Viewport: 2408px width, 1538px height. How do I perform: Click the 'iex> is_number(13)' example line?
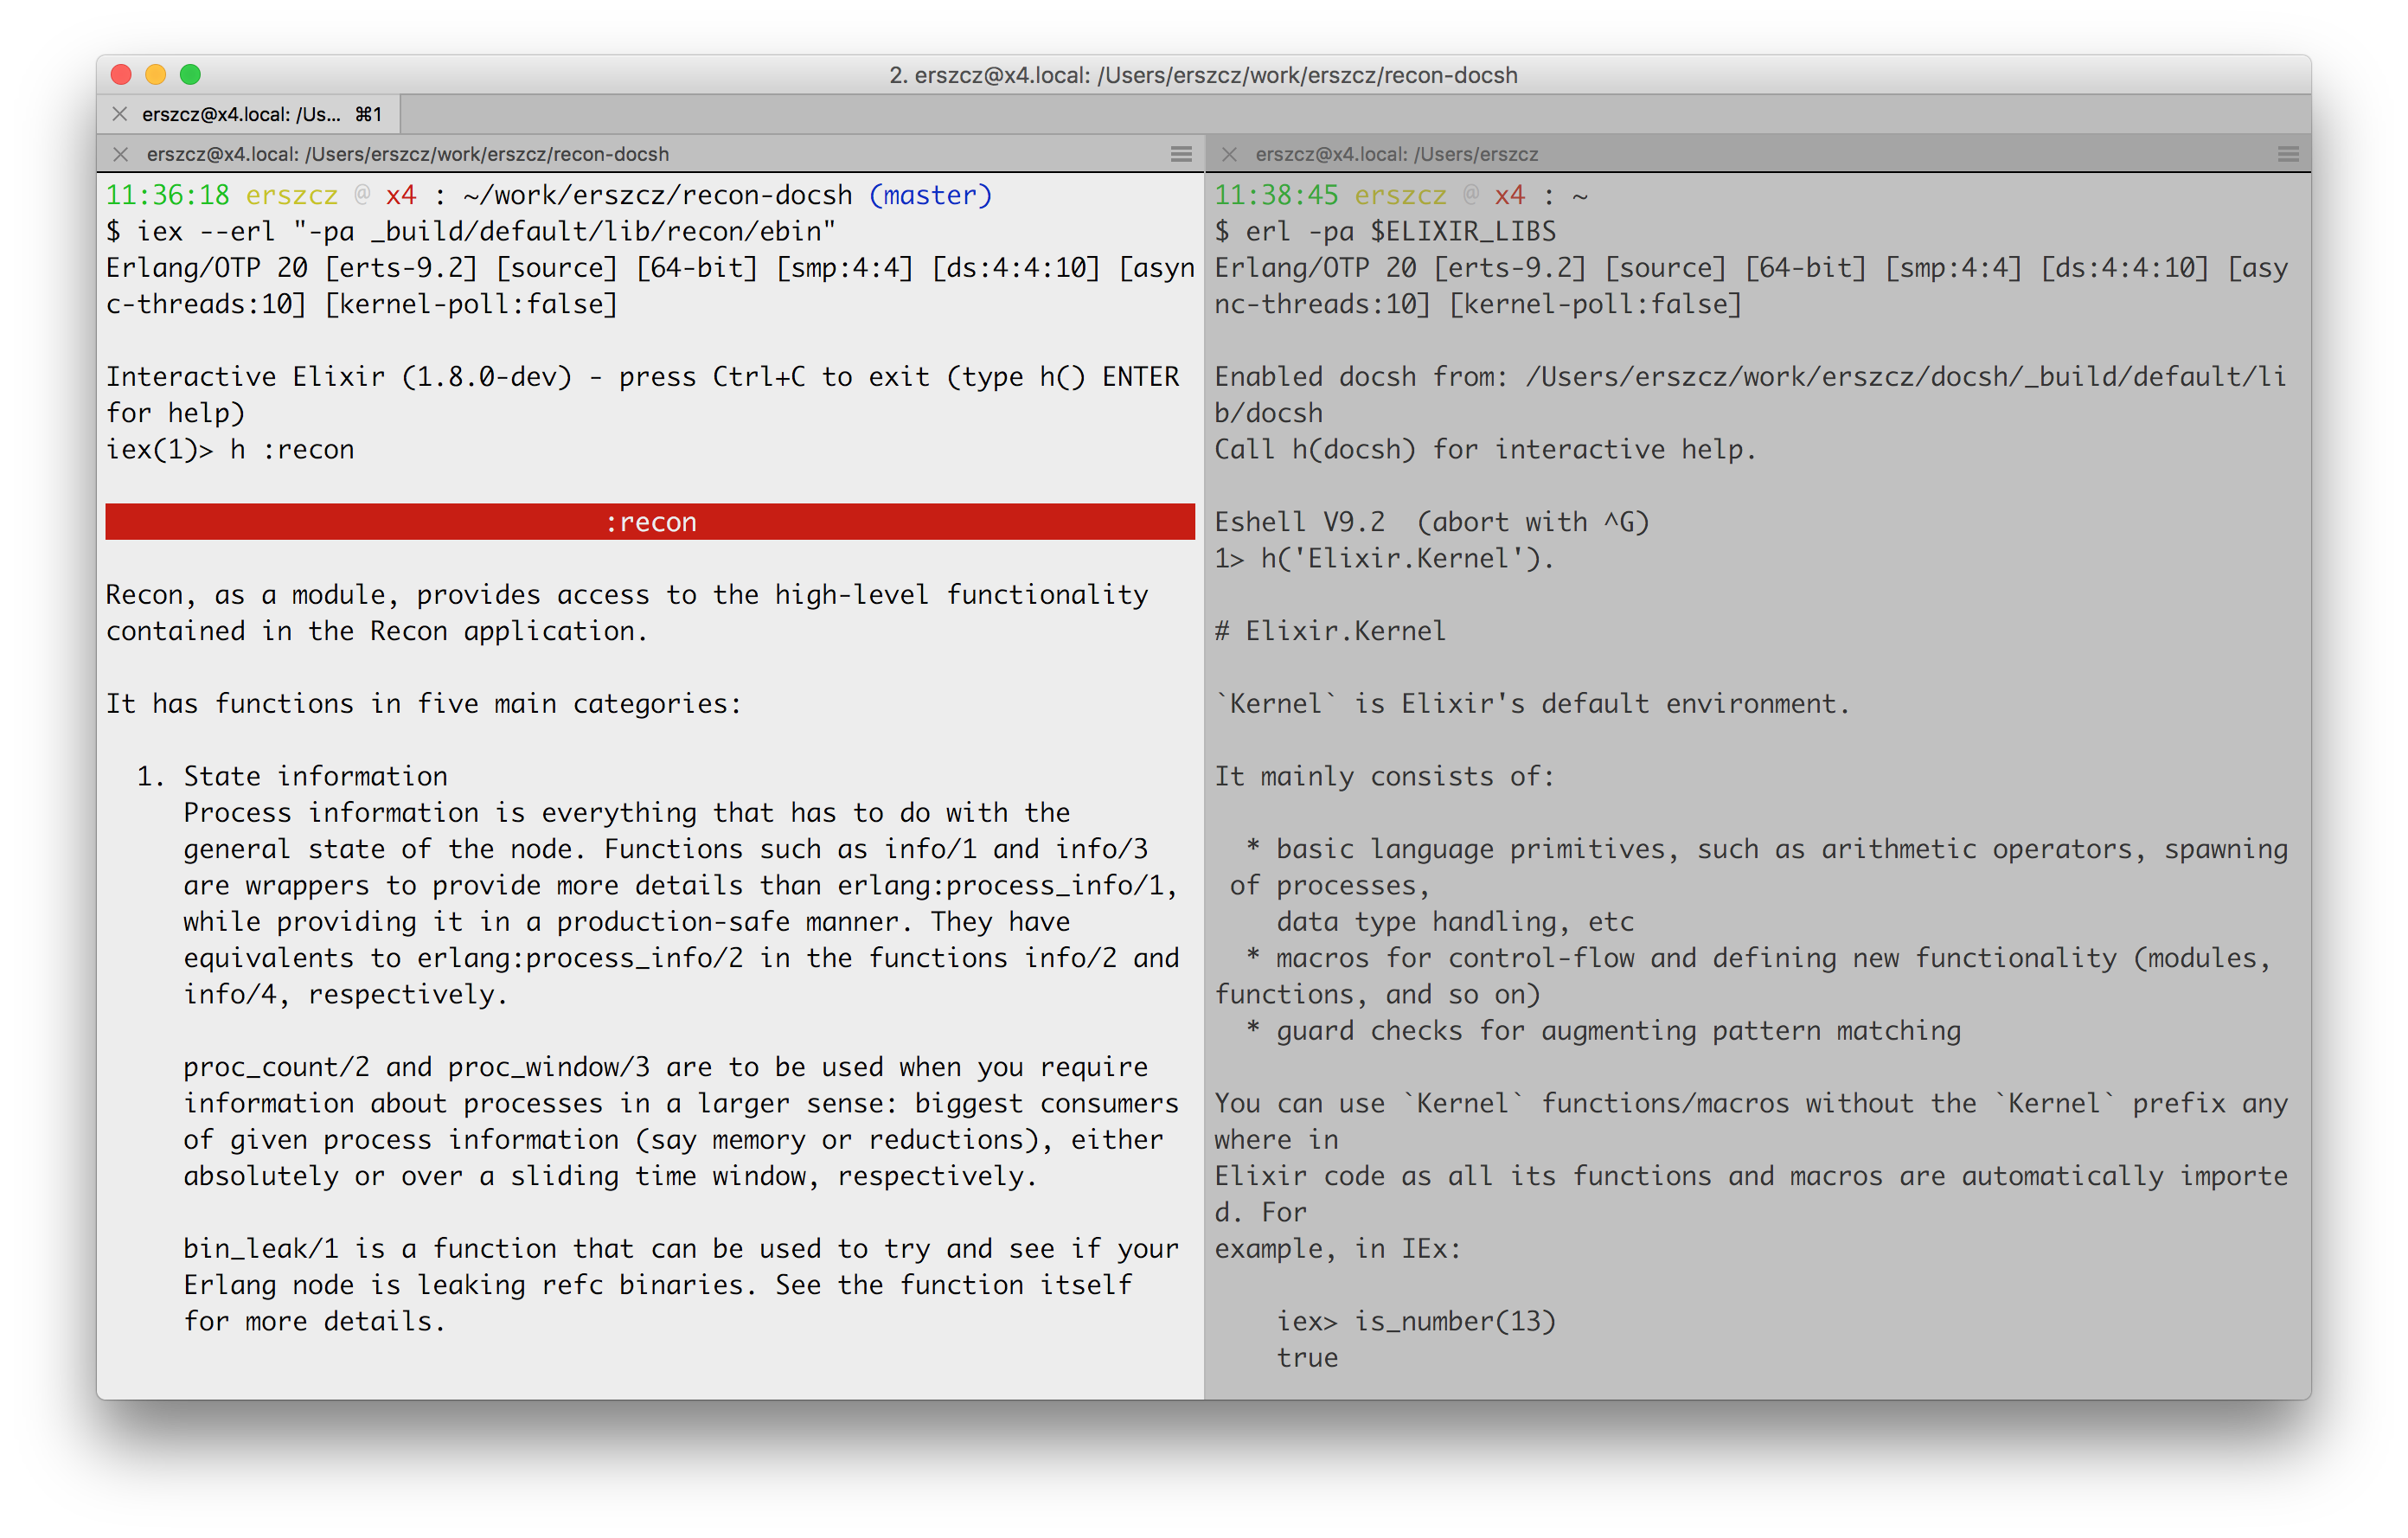point(1416,1322)
